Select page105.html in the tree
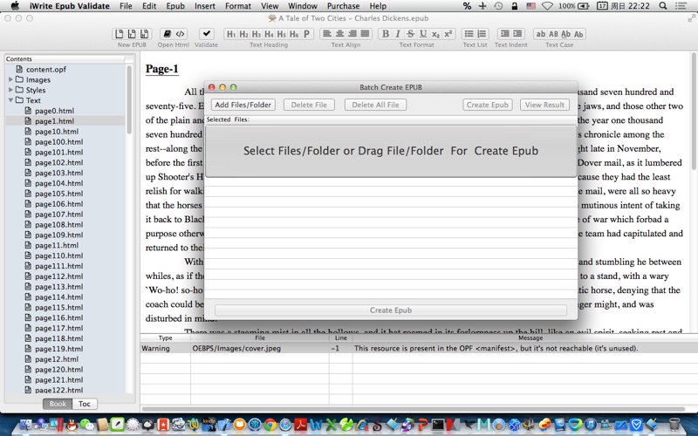Image resolution: width=698 pixels, height=436 pixels. pyautogui.click(x=58, y=194)
